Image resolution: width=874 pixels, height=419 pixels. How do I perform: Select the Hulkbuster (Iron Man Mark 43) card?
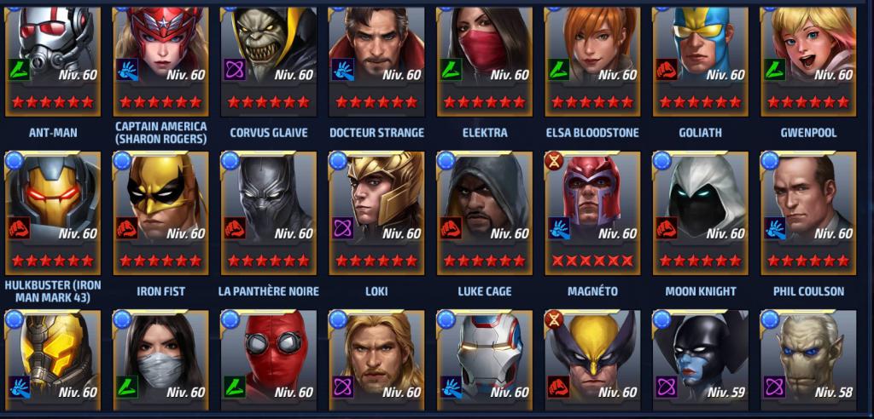click(x=53, y=214)
